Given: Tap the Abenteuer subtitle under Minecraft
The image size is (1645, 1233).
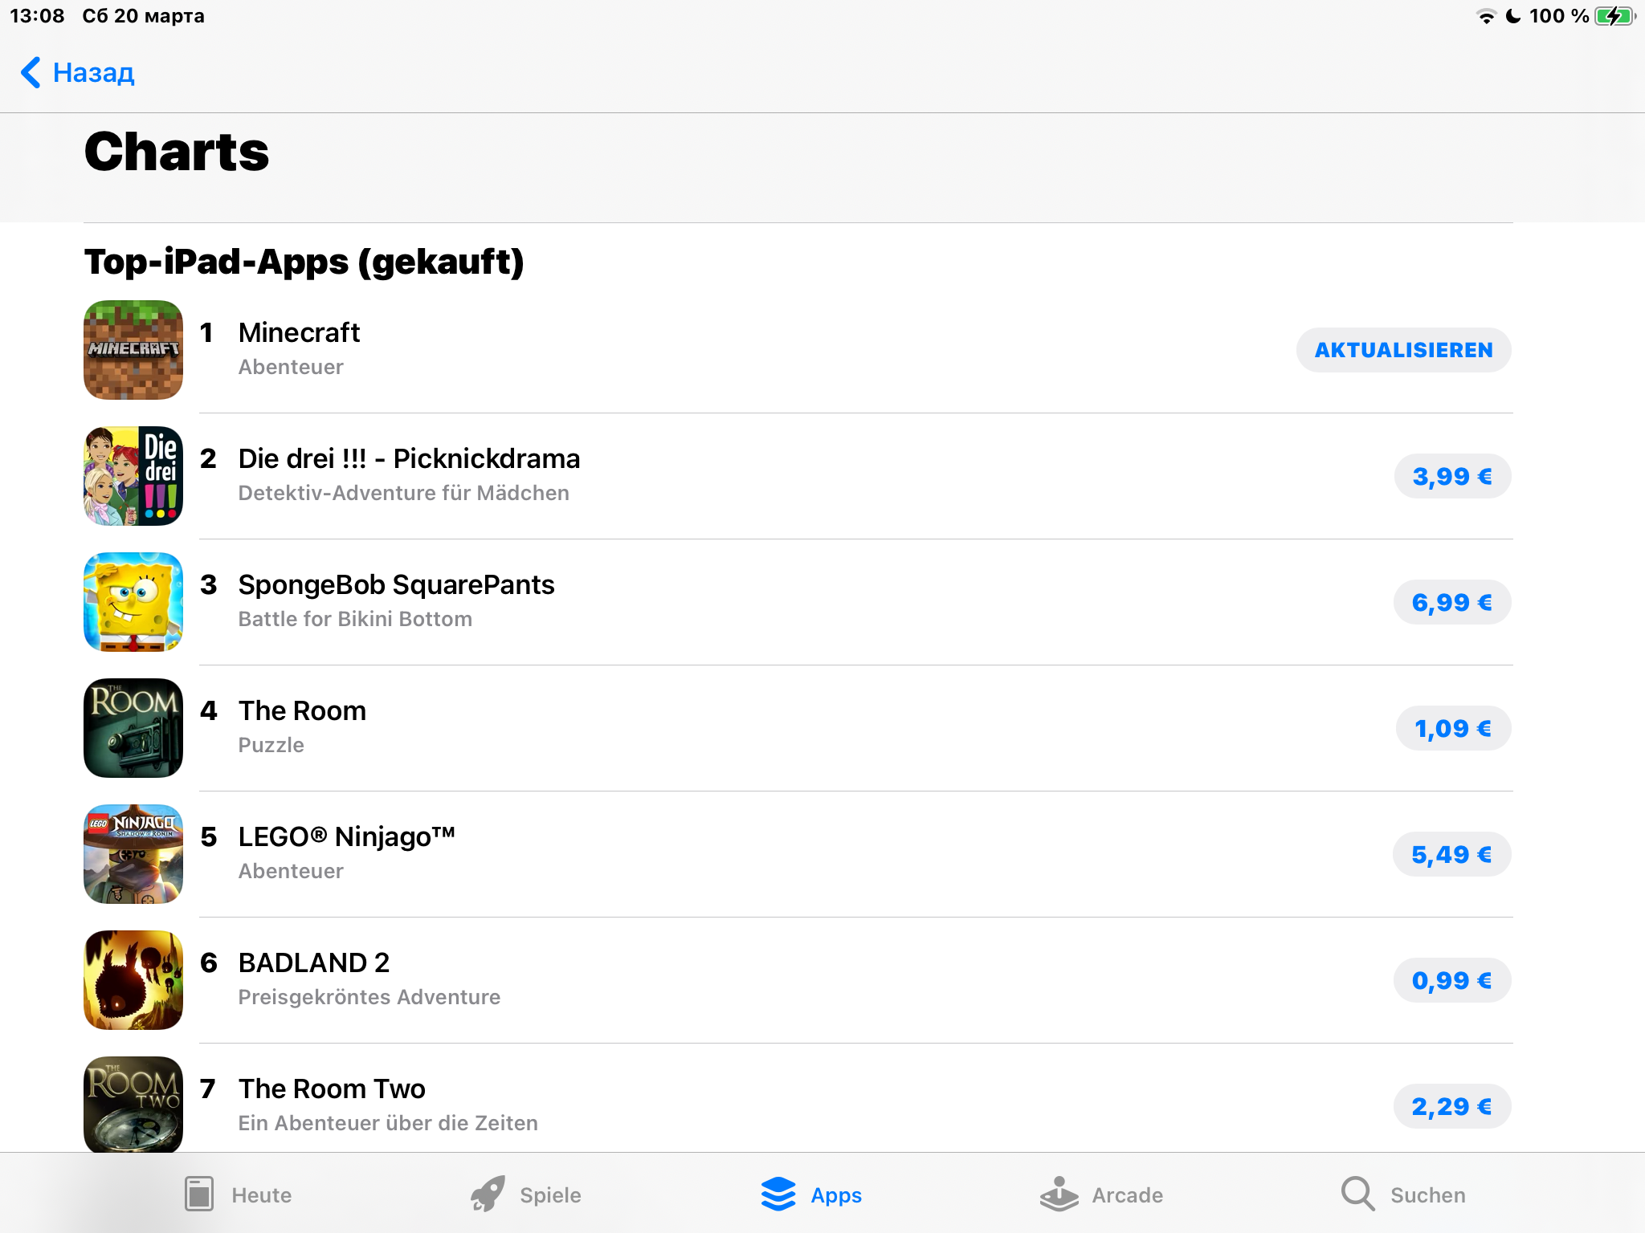Looking at the screenshot, I should click(291, 367).
